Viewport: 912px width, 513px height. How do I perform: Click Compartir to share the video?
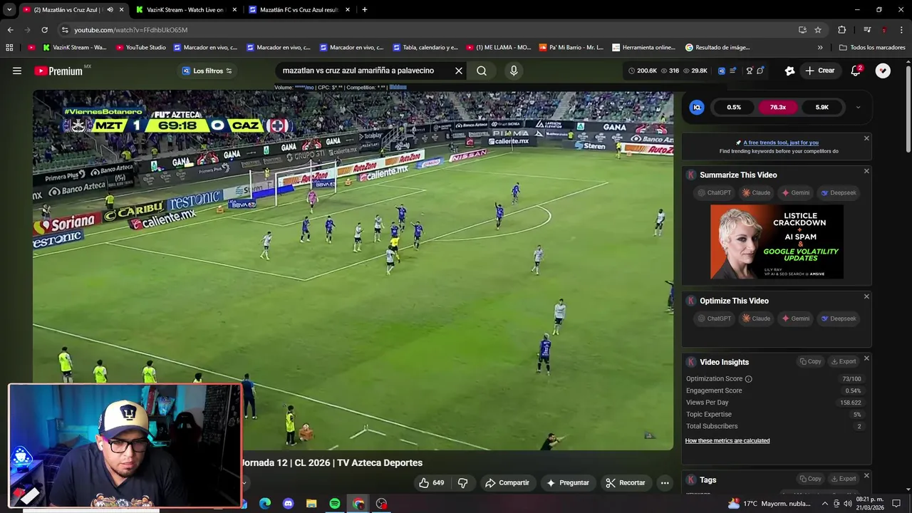[x=507, y=482]
